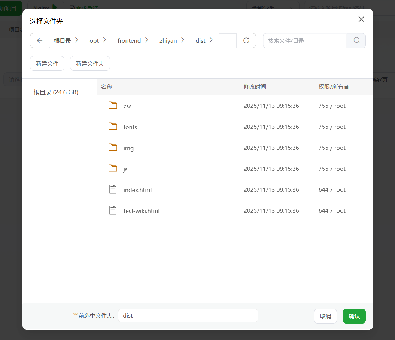Click the back arrow navigation button
The image size is (395, 340).
click(x=40, y=40)
